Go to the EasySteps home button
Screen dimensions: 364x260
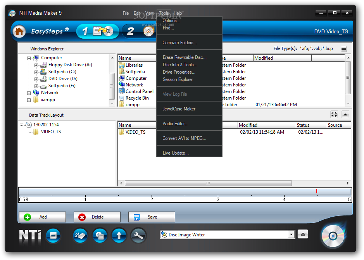click(19, 31)
